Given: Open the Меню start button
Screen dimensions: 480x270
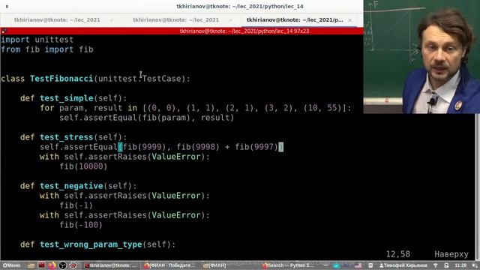Looking at the screenshot, I should [x=12, y=265].
